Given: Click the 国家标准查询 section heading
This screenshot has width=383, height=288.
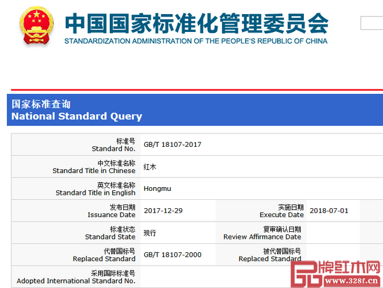Looking at the screenshot, I should click(41, 104).
